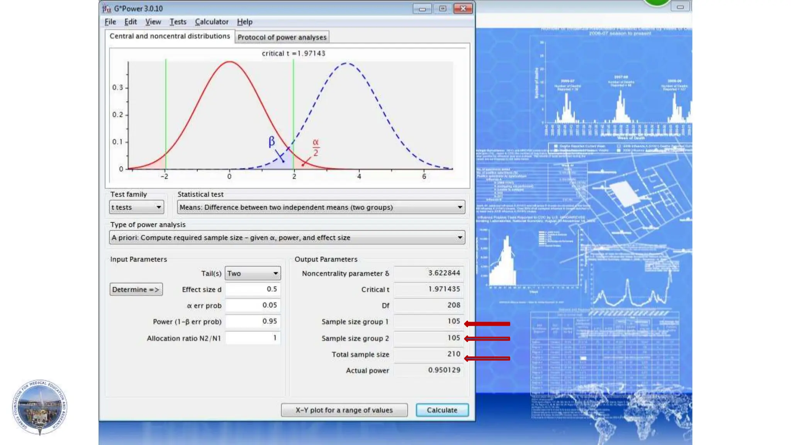Maximize the G*Power window
The width and height of the screenshot is (791, 445).
tap(443, 8)
